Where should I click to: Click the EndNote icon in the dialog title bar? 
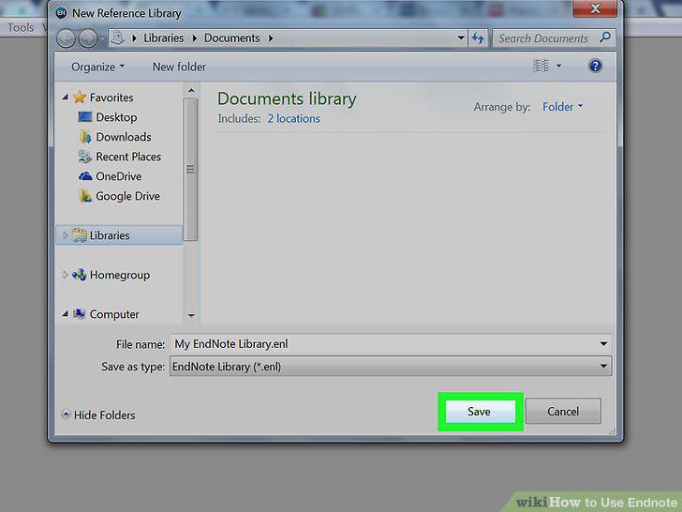coord(61,13)
